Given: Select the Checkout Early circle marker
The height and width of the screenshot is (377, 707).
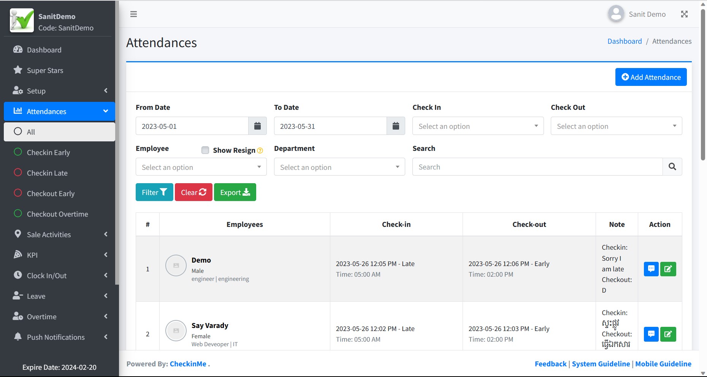Looking at the screenshot, I should [18, 193].
